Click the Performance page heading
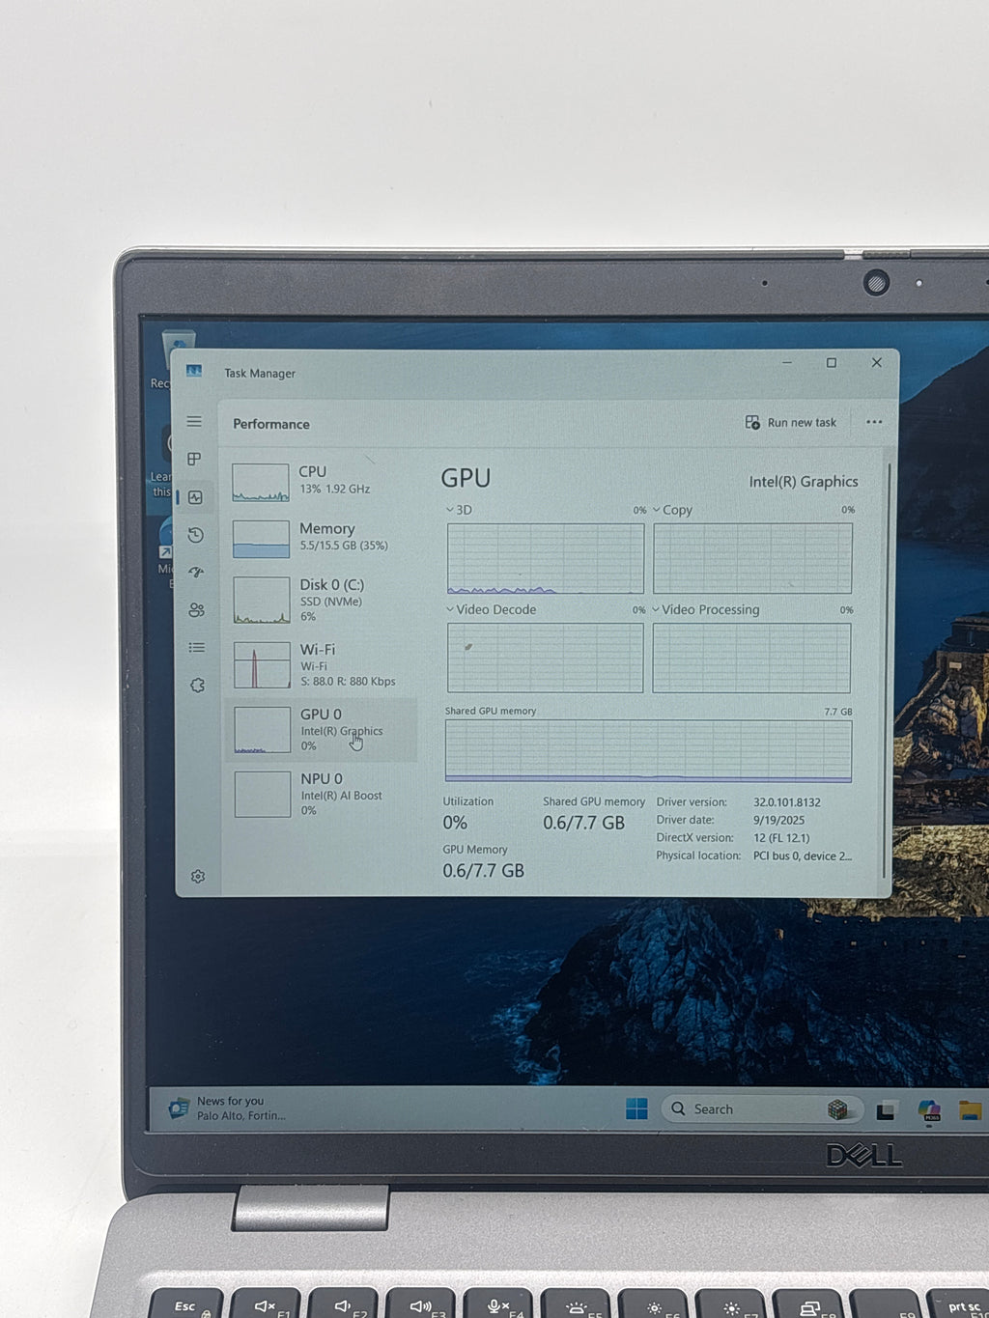989x1318 pixels. click(x=271, y=424)
